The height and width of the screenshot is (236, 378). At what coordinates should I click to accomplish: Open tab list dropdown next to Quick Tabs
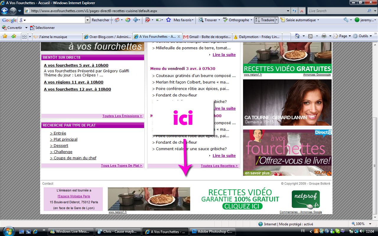click(x=30, y=37)
